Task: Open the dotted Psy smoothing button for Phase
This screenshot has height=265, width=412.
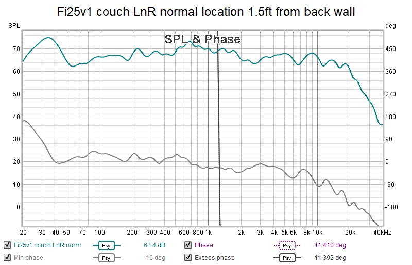Action: [287, 245]
